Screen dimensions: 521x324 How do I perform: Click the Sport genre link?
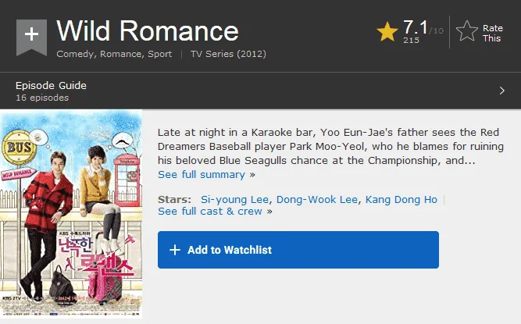(160, 54)
